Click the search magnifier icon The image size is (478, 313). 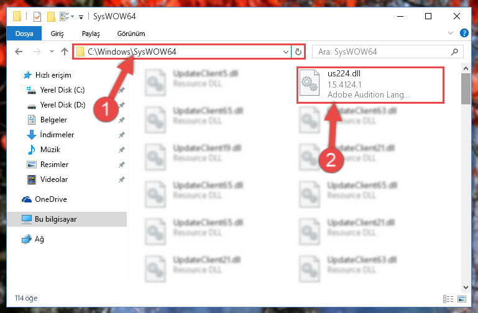(454, 52)
